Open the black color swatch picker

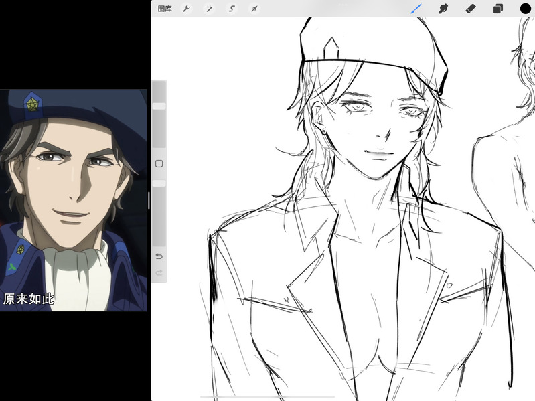coord(526,9)
